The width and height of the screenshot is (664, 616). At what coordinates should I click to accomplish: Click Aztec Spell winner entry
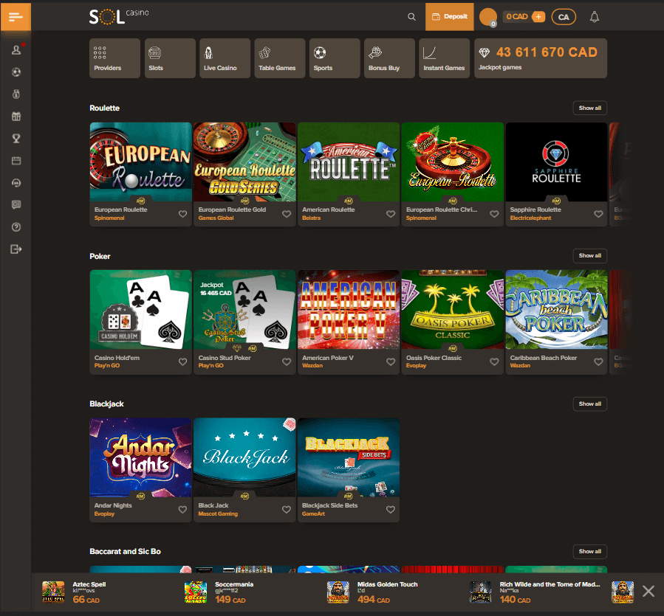75,592
